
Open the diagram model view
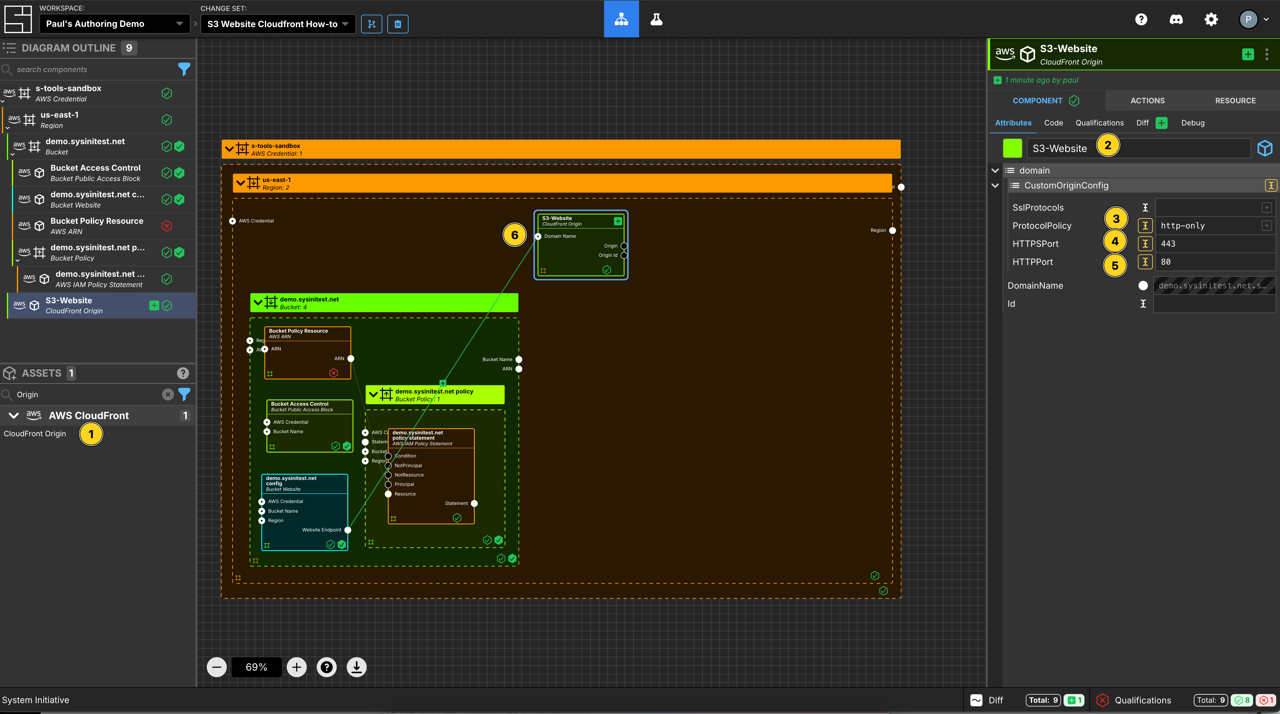pyautogui.click(x=621, y=19)
